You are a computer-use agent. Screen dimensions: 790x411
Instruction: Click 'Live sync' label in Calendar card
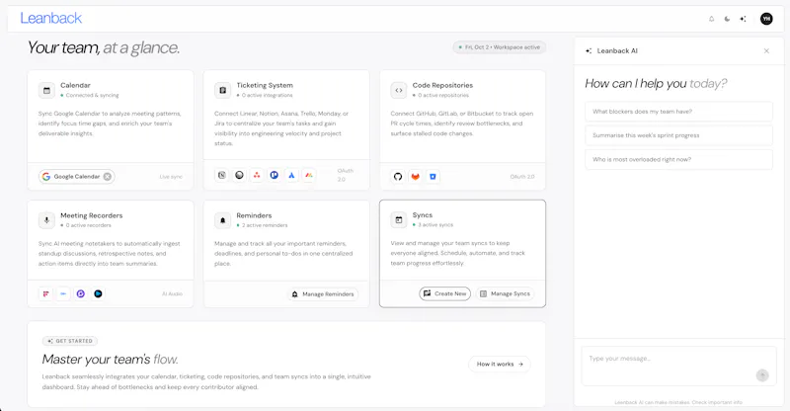(x=171, y=177)
